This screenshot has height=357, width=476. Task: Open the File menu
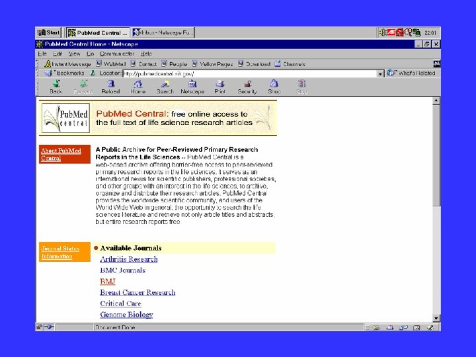(42, 54)
